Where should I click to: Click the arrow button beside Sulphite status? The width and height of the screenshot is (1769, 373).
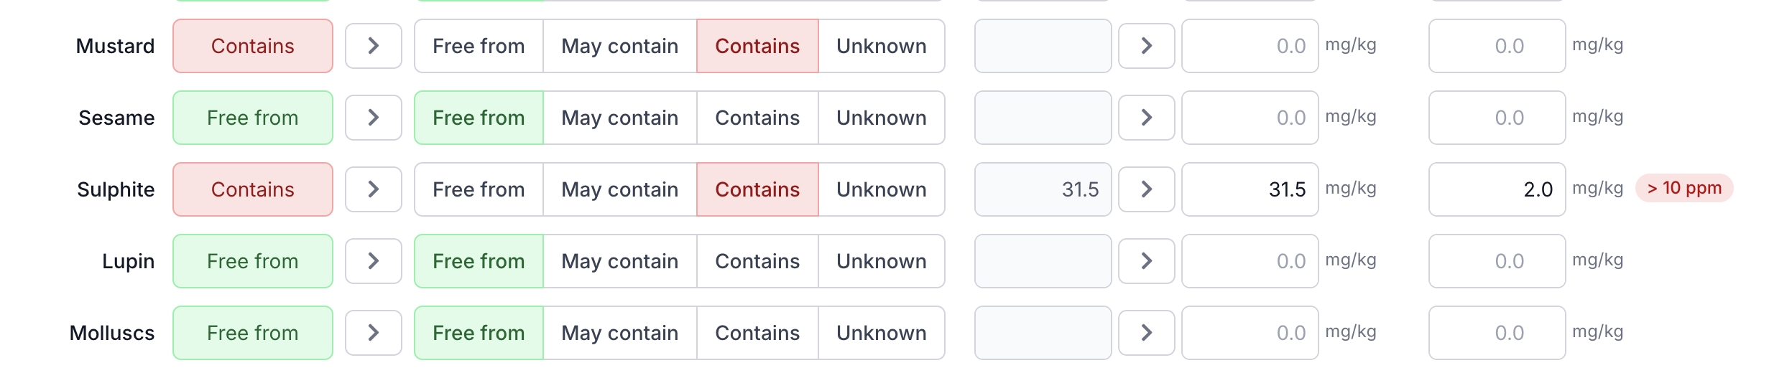point(373,189)
